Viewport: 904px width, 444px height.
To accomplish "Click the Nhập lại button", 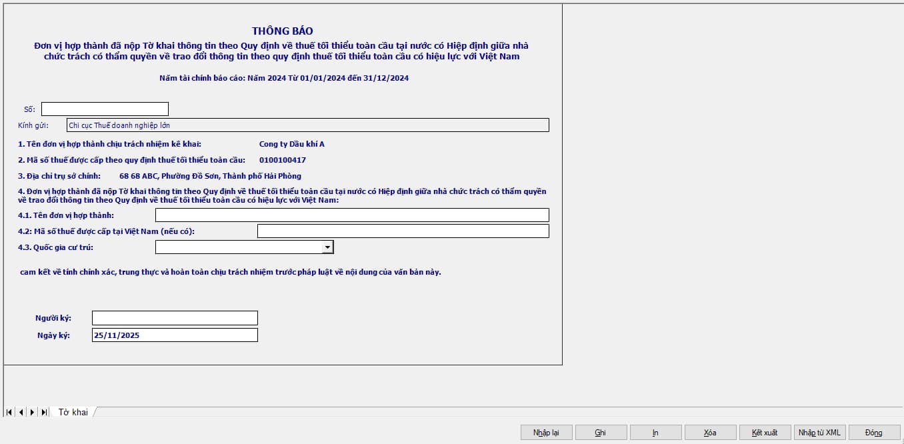I will point(546,433).
